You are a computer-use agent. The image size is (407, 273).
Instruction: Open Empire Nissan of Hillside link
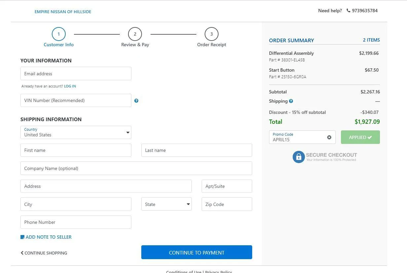click(63, 12)
